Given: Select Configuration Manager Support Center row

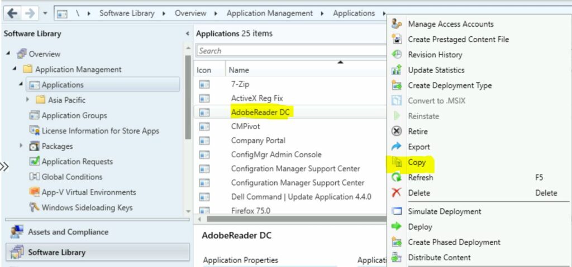Looking at the screenshot, I should [x=290, y=182].
